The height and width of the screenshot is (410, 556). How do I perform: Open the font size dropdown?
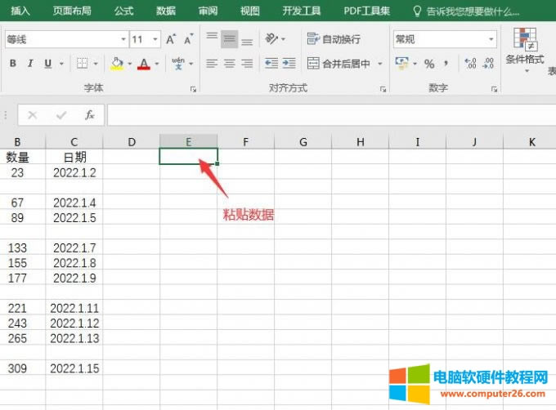(156, 39)
